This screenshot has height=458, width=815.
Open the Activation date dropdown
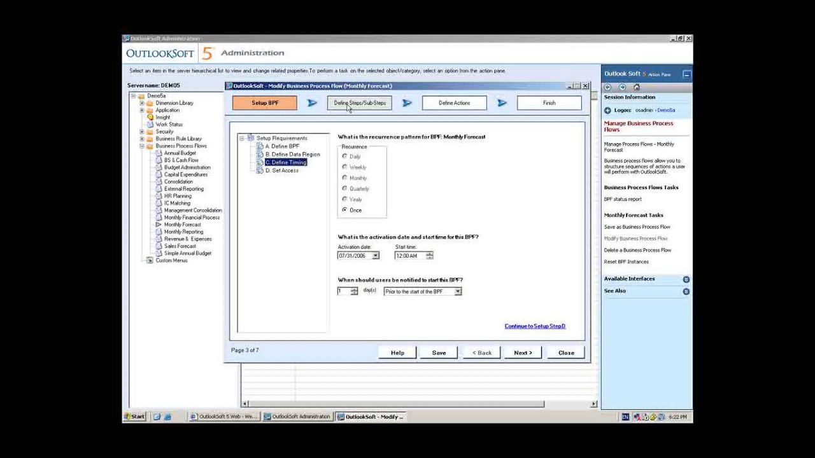376,256
